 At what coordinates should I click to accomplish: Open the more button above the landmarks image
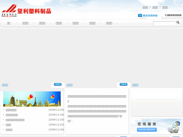point(58,84)
